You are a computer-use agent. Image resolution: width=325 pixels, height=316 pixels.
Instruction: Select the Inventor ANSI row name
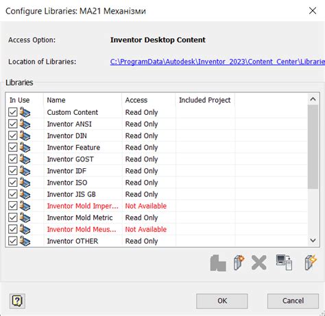(x=69, y=124)
